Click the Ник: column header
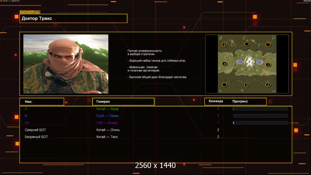Viewport: 311px width, 175px height. pyautogui.click(x=42, y=101)
